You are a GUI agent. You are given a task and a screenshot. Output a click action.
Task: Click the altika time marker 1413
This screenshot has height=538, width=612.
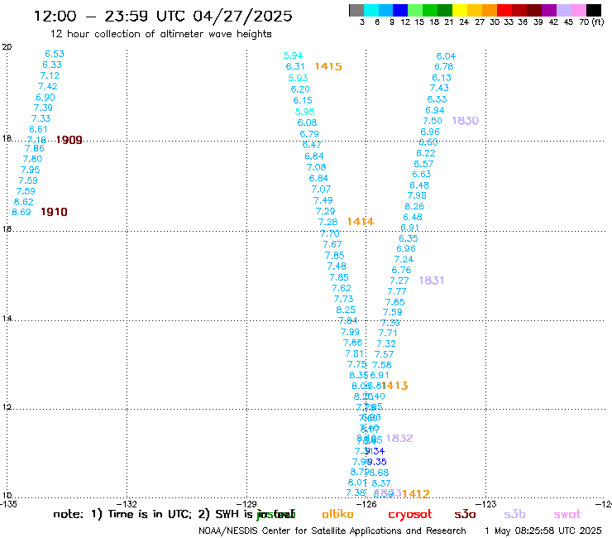395,386
